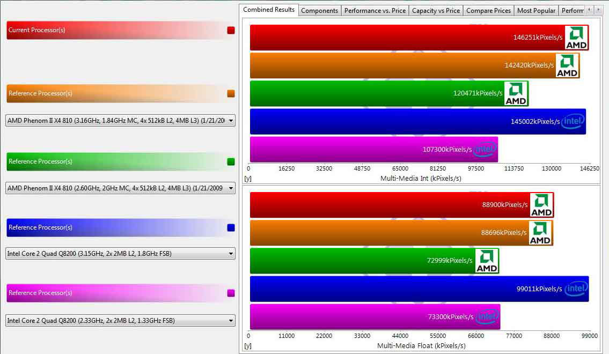Click the blue Reference Processor(s) header bar
609x354 pixels.
pos(121,227)
